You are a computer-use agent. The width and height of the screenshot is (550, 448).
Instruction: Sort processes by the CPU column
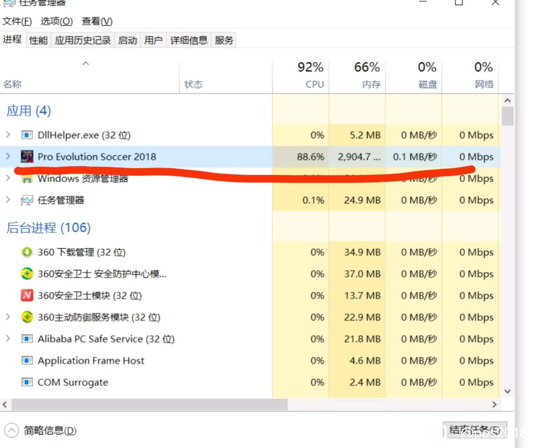(x=301, y=77)
